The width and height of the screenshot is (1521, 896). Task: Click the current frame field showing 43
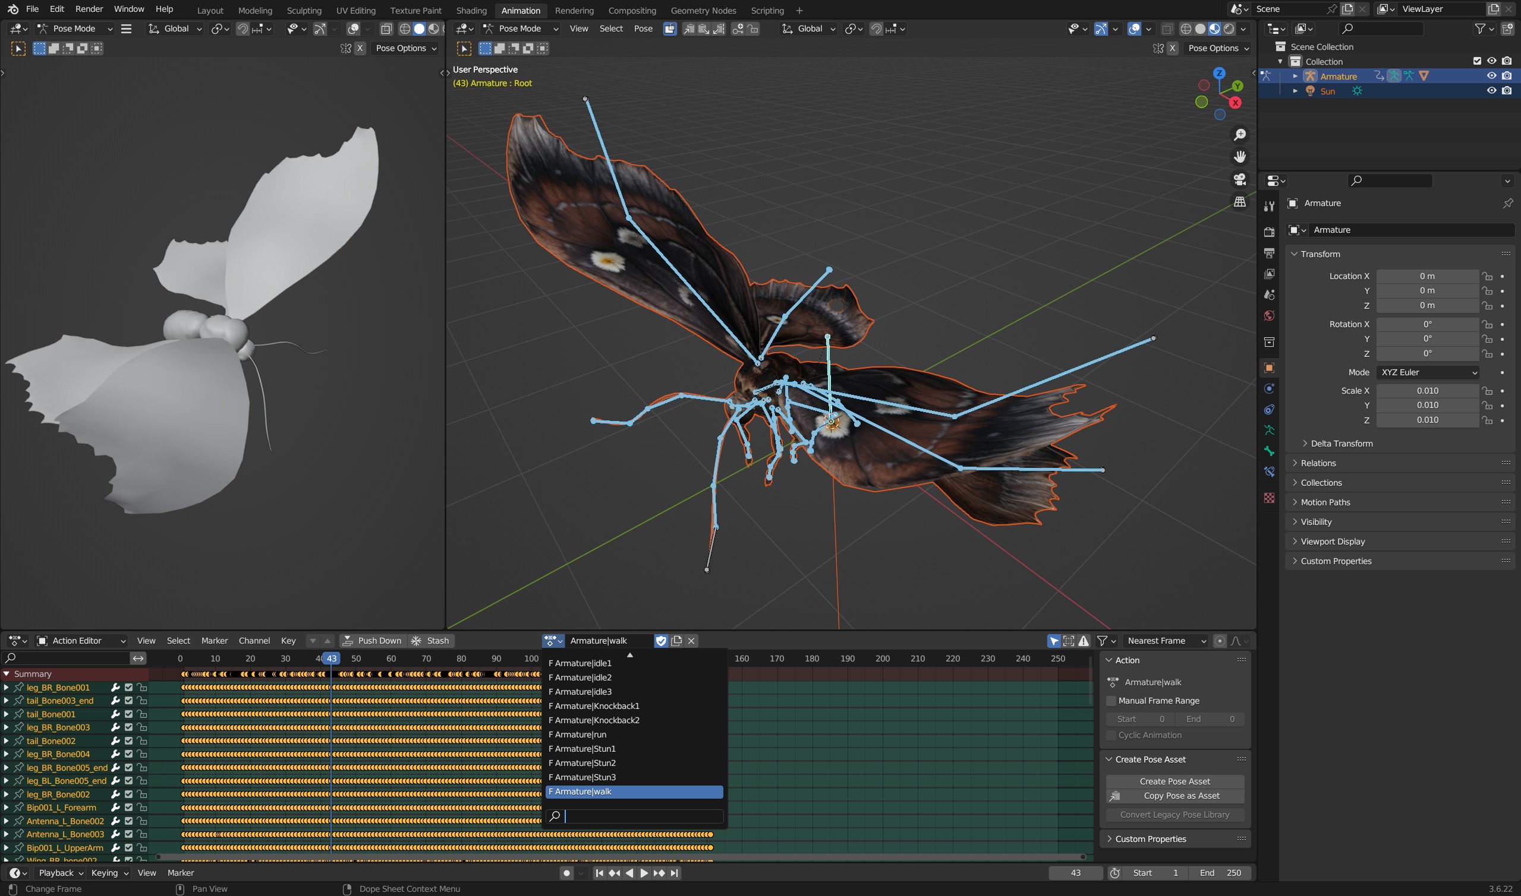pos(1075,872)
